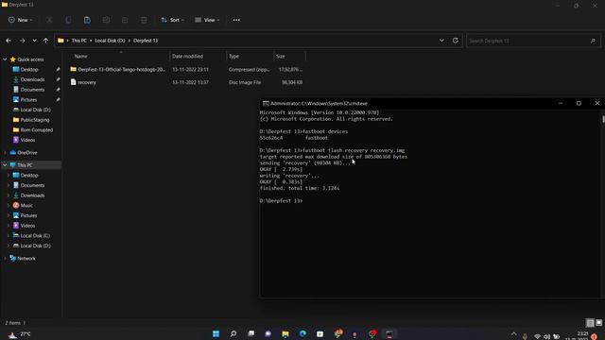The width and height of the screenshot is (605, 340).
Task: Sort files by Date modified column
Action: point(187,57)
